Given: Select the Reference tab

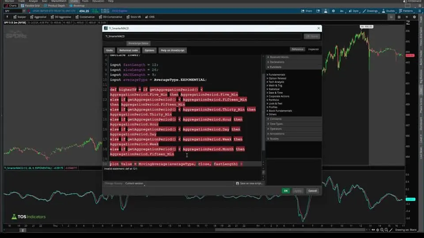Looking at the screenshot, I should pyautogui.click(x=297, y=49).
